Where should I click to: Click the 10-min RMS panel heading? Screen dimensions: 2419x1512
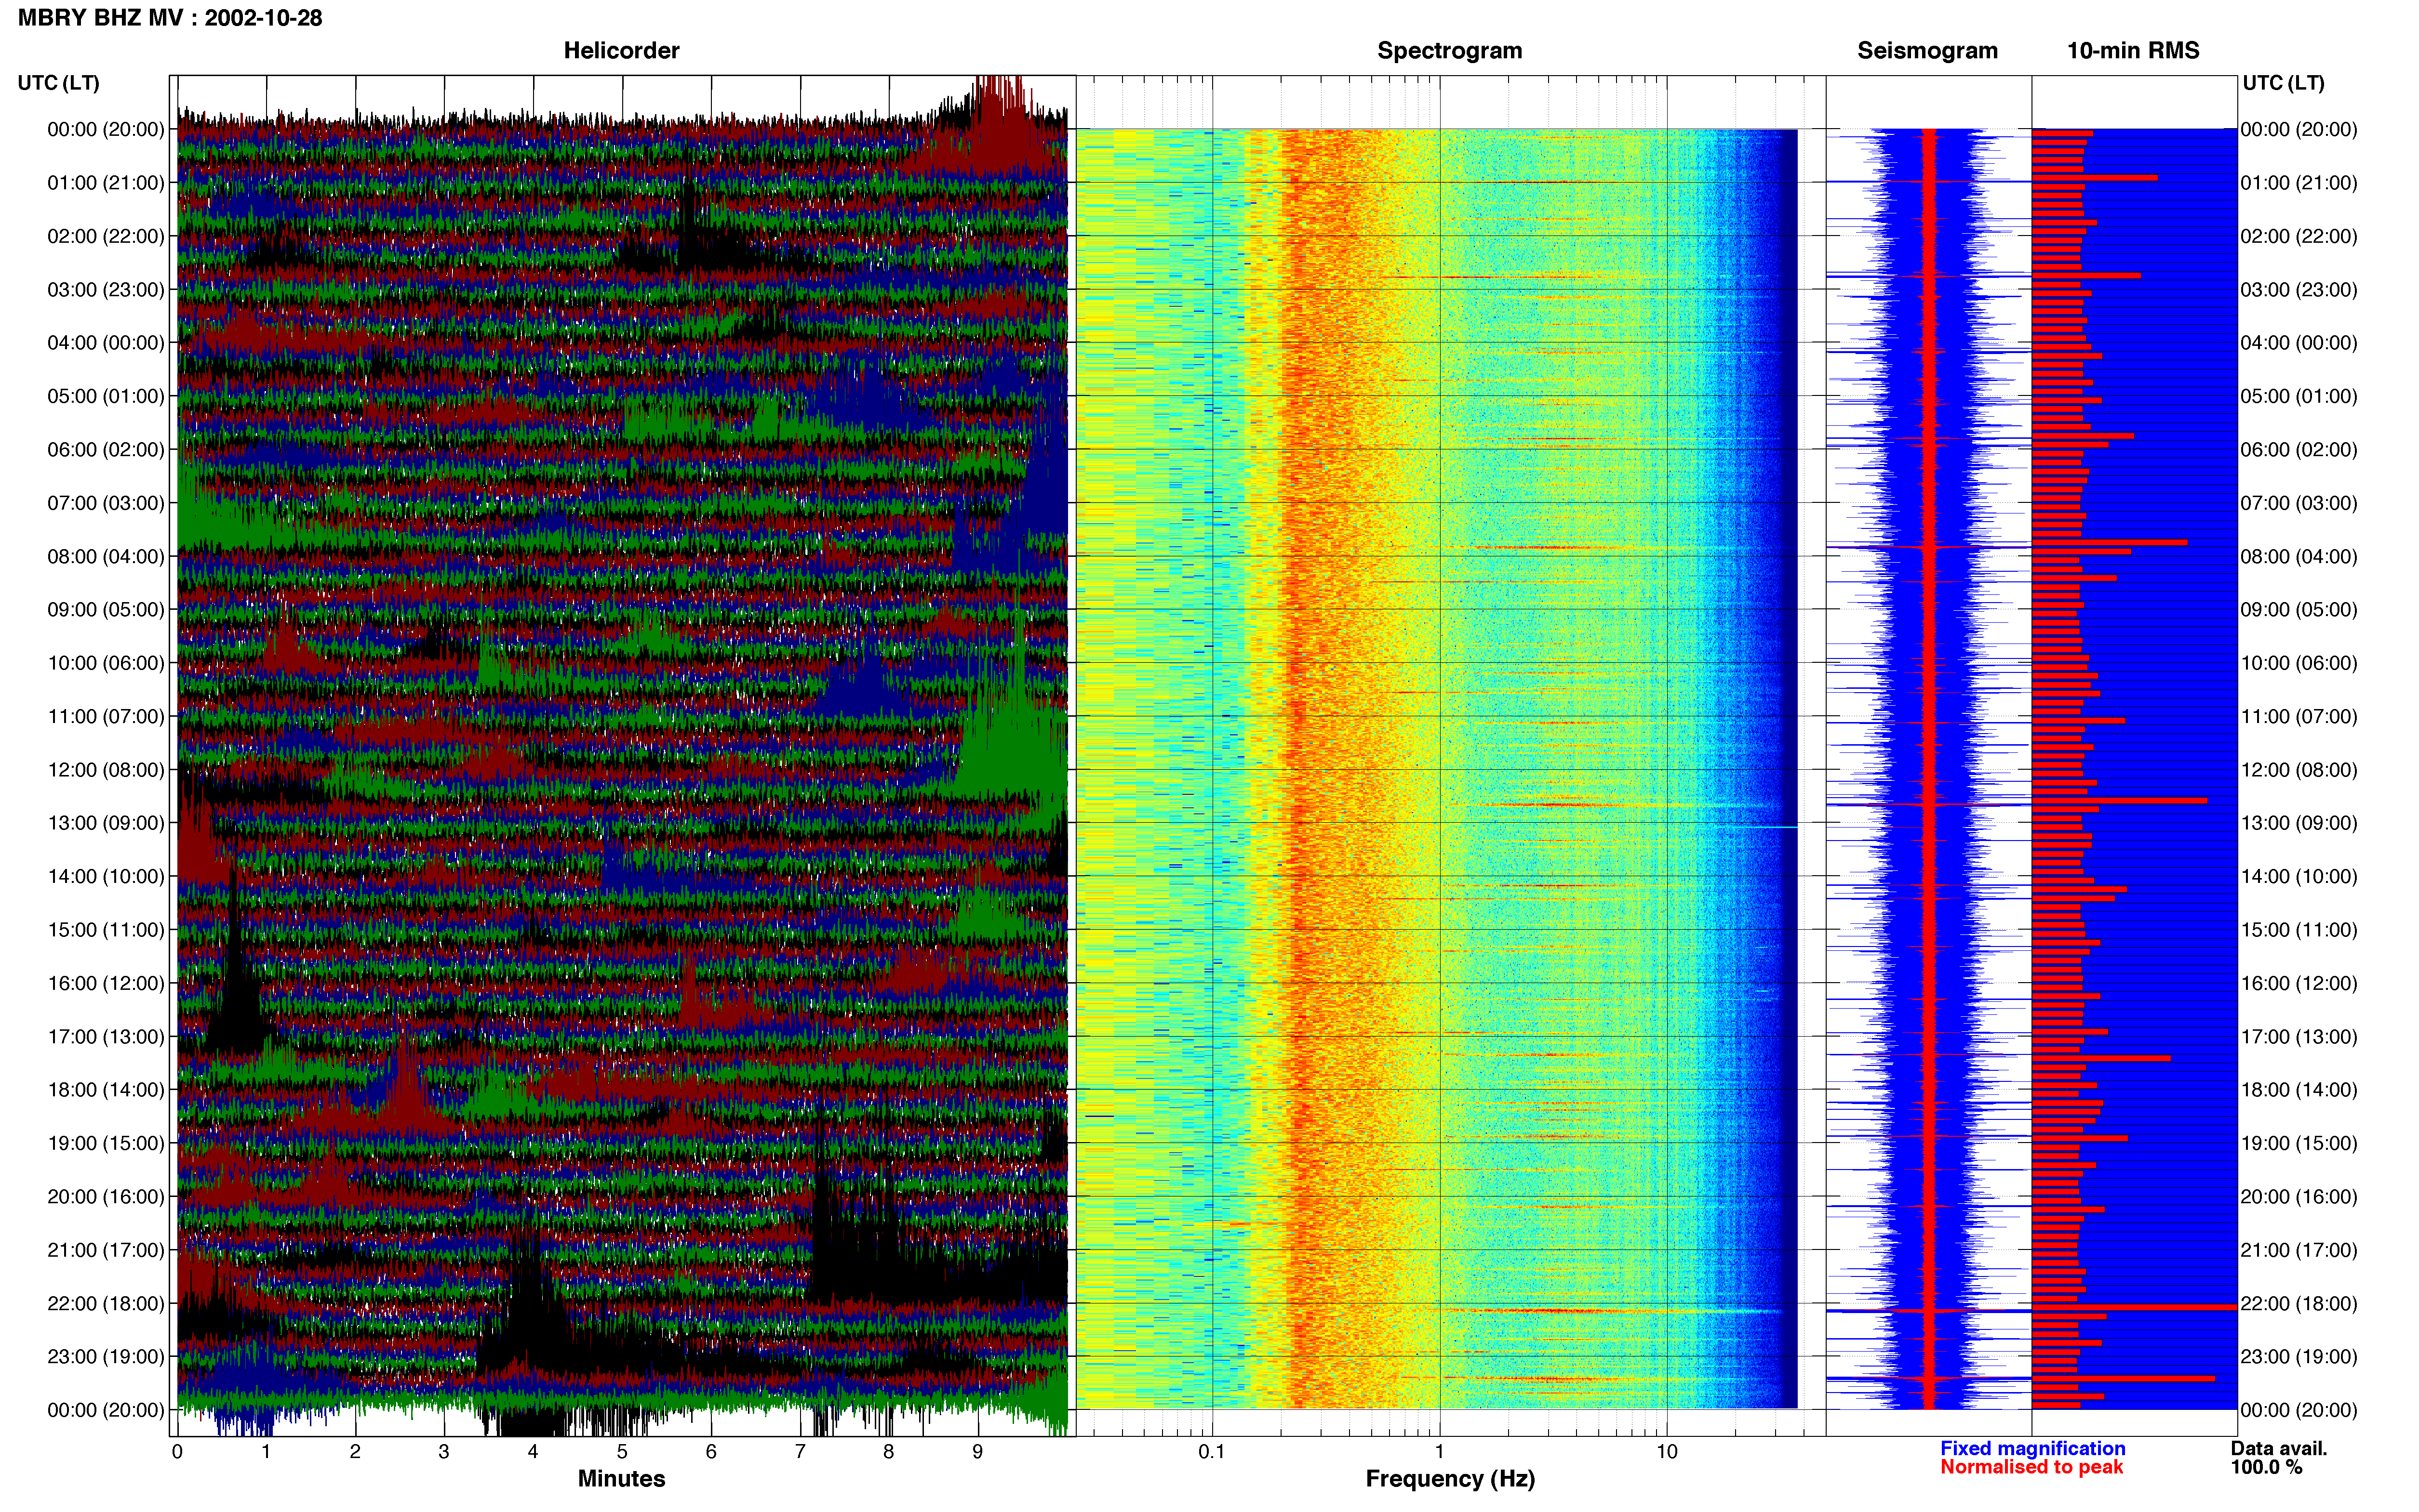pyautogui.click(x=2133, y=50)
